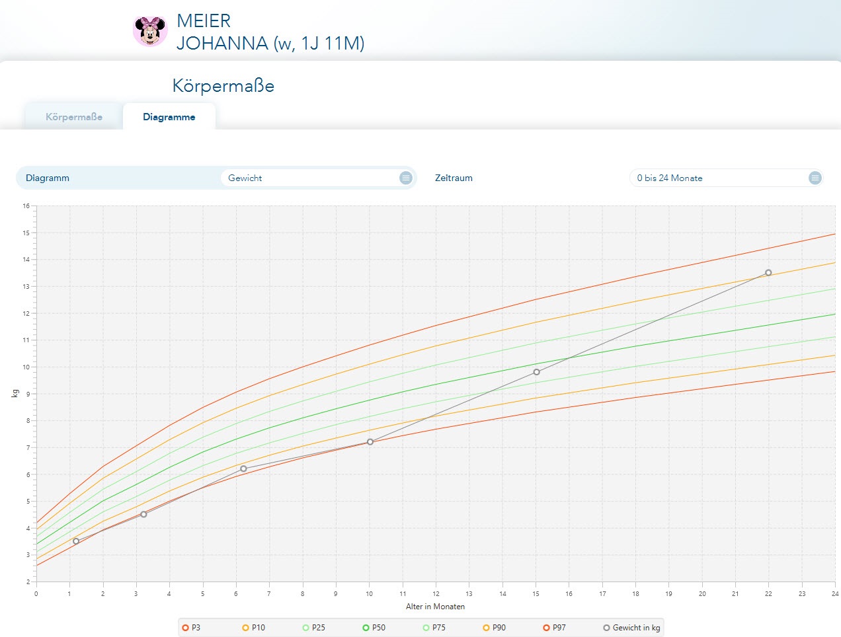Image resolution: width=841 pixels, height=637 pixels.
Task: Select the Diagramme tab
Action: pyautogui.click(x=169, y=117)
